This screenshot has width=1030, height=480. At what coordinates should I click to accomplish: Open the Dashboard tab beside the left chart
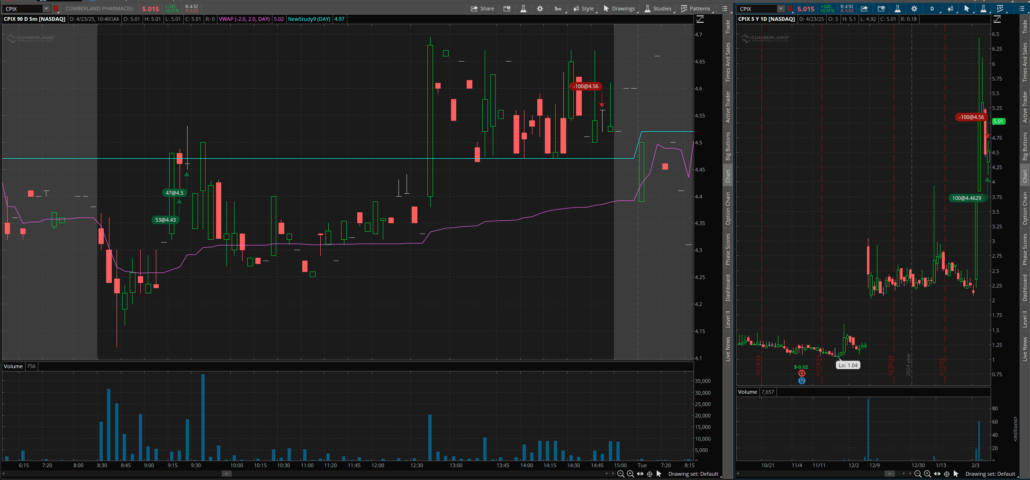click(728, 288)
